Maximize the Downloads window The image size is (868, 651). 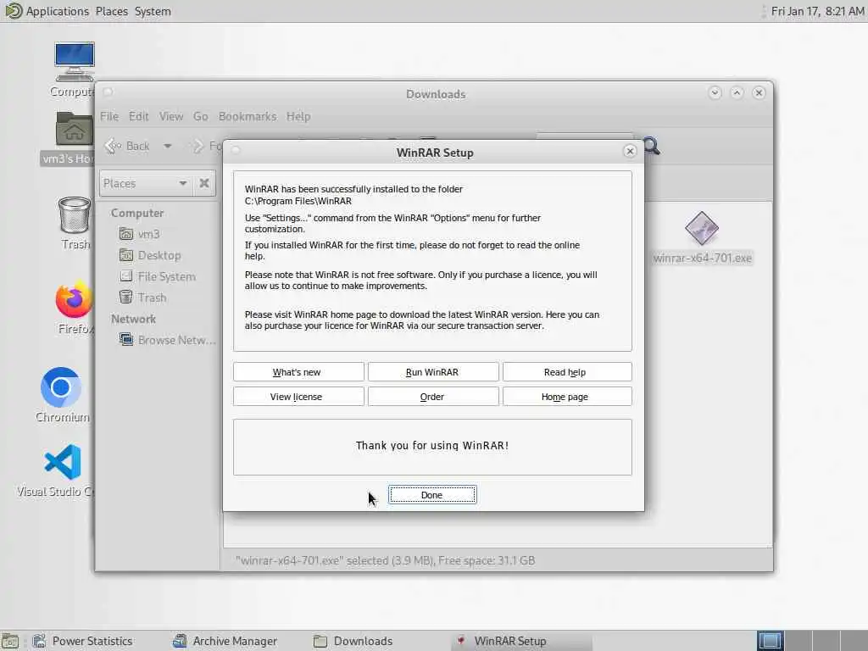point(737,92)
